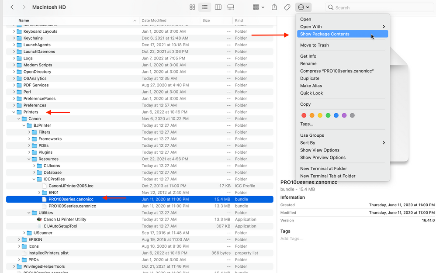Open the Canon IJ Printer Utility app
This screenshot has height=273, width=436.
tap(65, 219)
